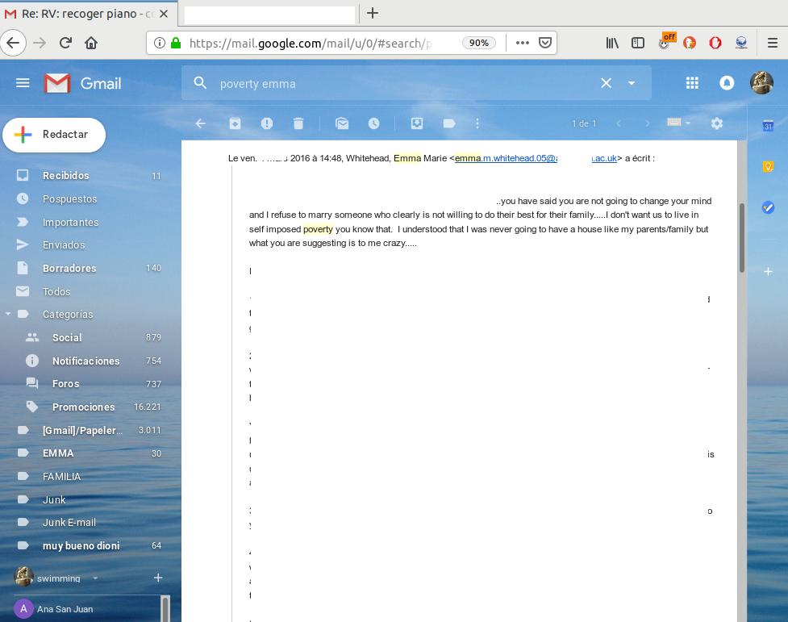Viewport: 788px width, 622px height.
Task: Open the Gmail settings gear
Action: (716, 123)
